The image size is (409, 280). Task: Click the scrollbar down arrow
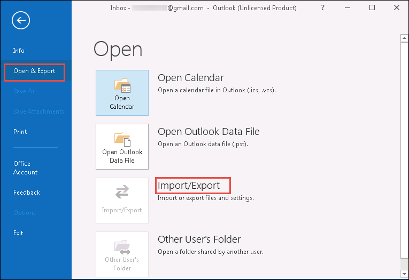(x=404, y=274)
